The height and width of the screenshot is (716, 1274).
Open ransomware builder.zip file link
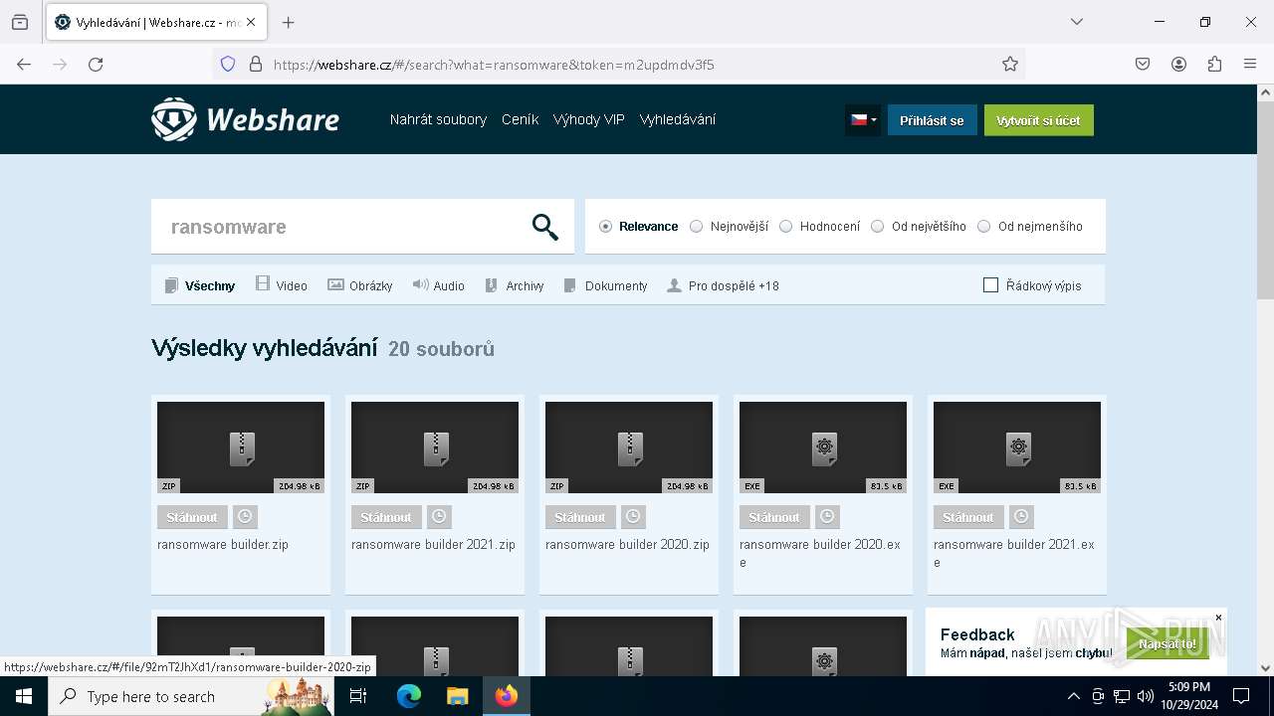click(x=223, y=545)
